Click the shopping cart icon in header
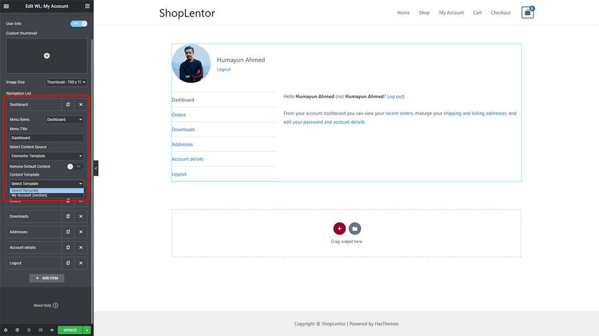 coord(527,13)
